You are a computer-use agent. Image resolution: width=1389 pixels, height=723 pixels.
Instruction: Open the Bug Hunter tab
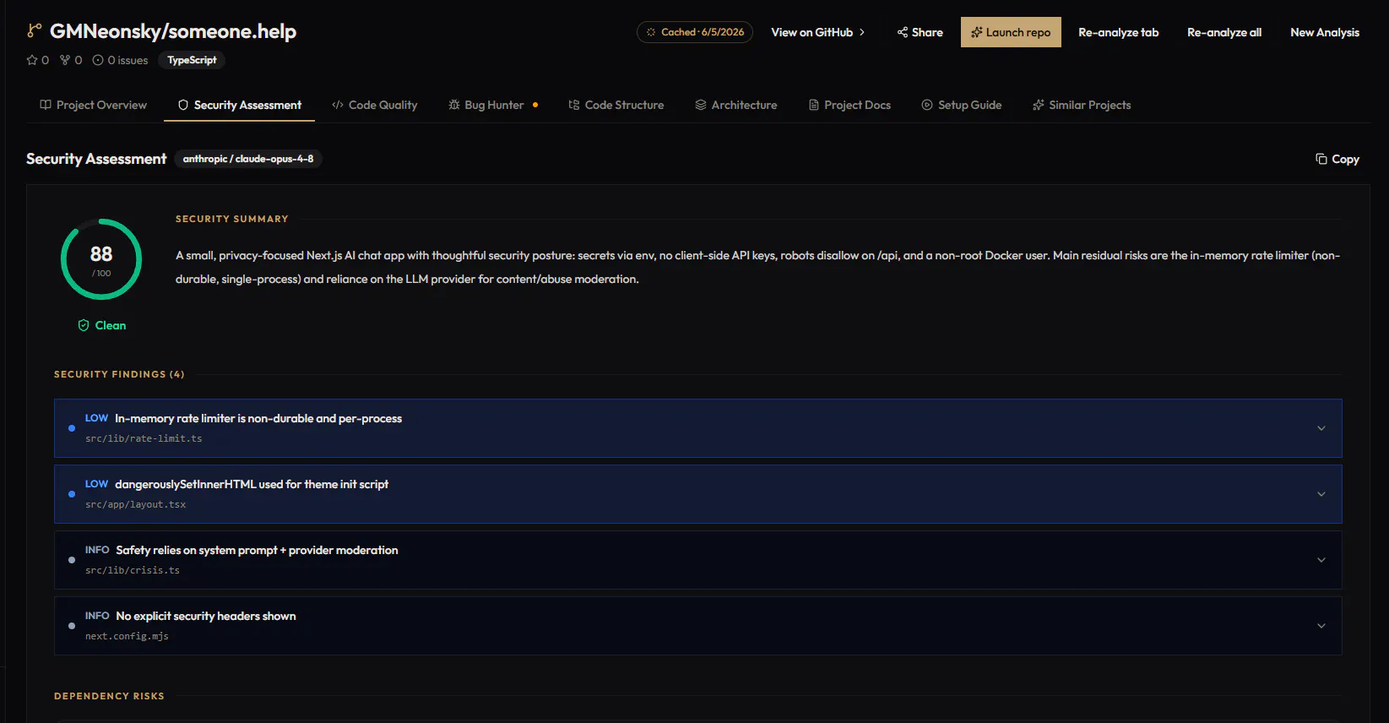(x=493, y=105)
